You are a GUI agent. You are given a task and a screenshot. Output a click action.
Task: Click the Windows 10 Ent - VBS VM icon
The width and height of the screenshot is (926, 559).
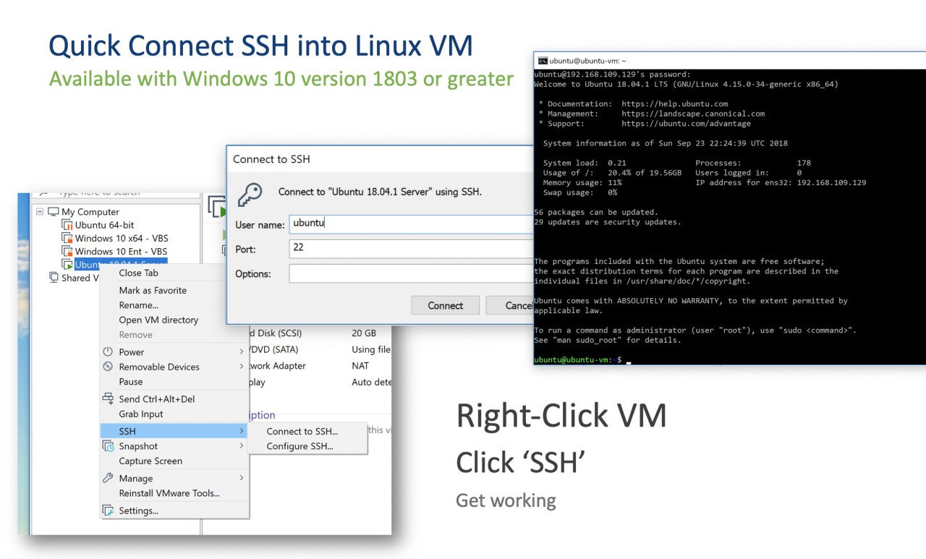67,251
